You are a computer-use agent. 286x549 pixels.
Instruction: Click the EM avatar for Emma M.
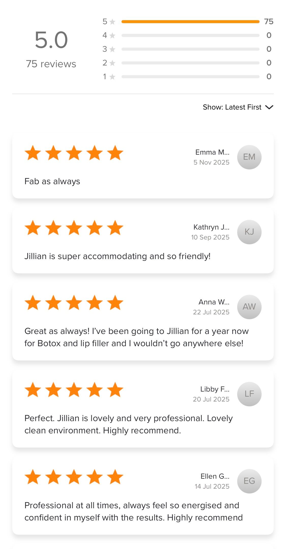point(249,157)
